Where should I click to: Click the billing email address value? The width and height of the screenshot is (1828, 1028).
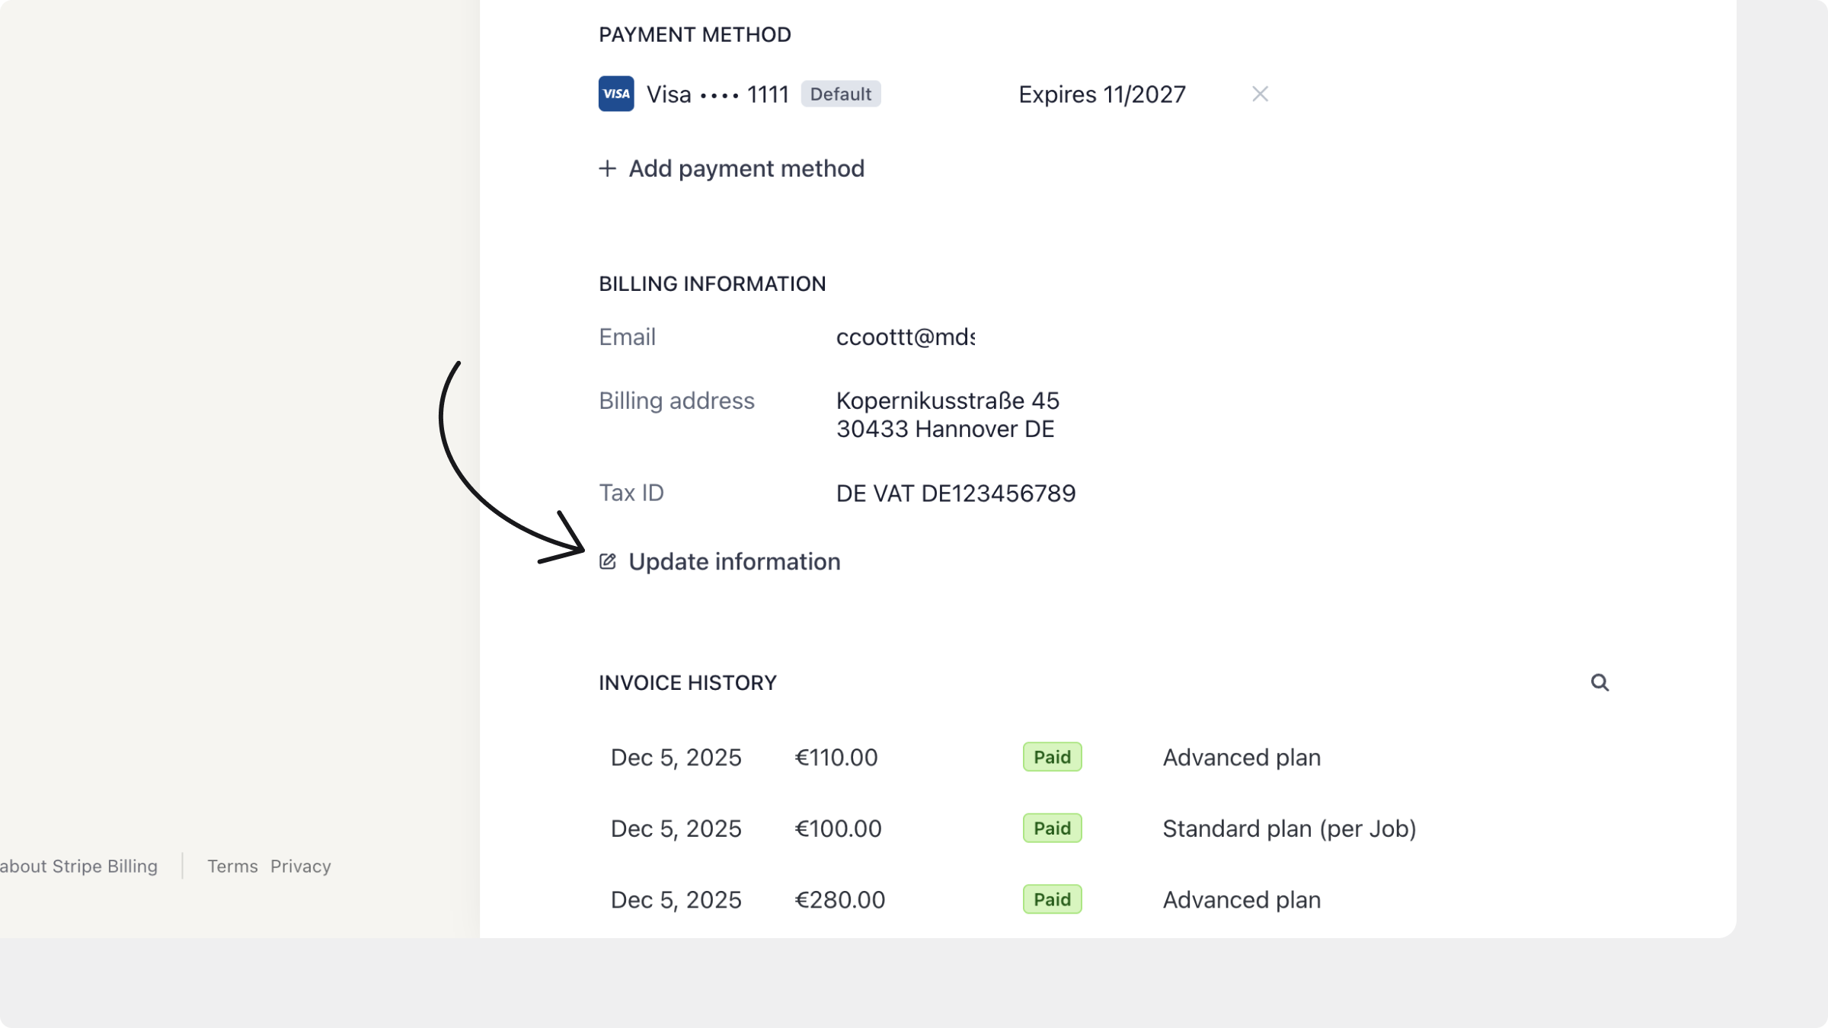[905, 337]
